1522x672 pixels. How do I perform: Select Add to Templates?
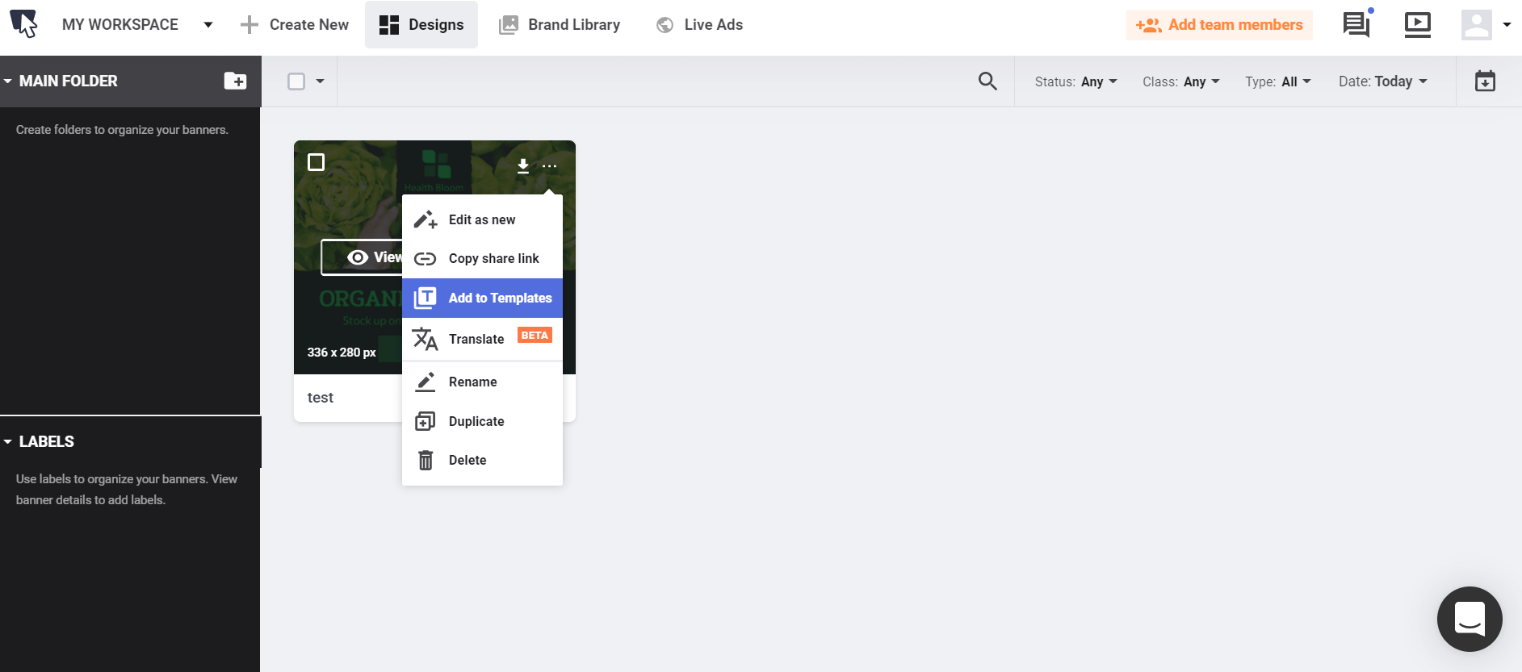[482, 298]
